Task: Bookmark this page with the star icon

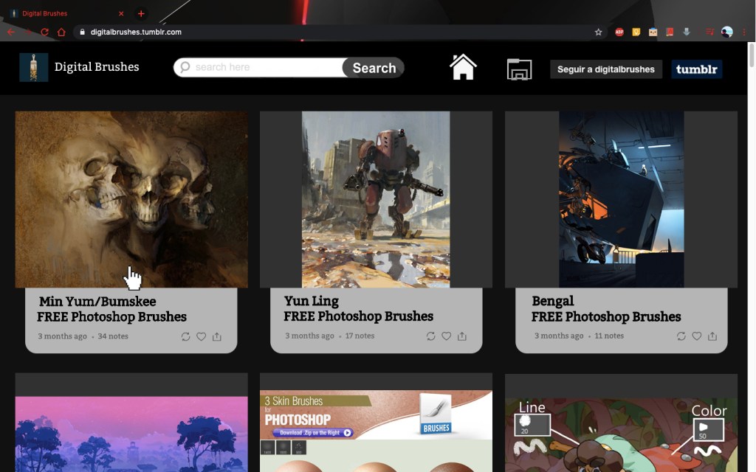Action: pos(598,32)
